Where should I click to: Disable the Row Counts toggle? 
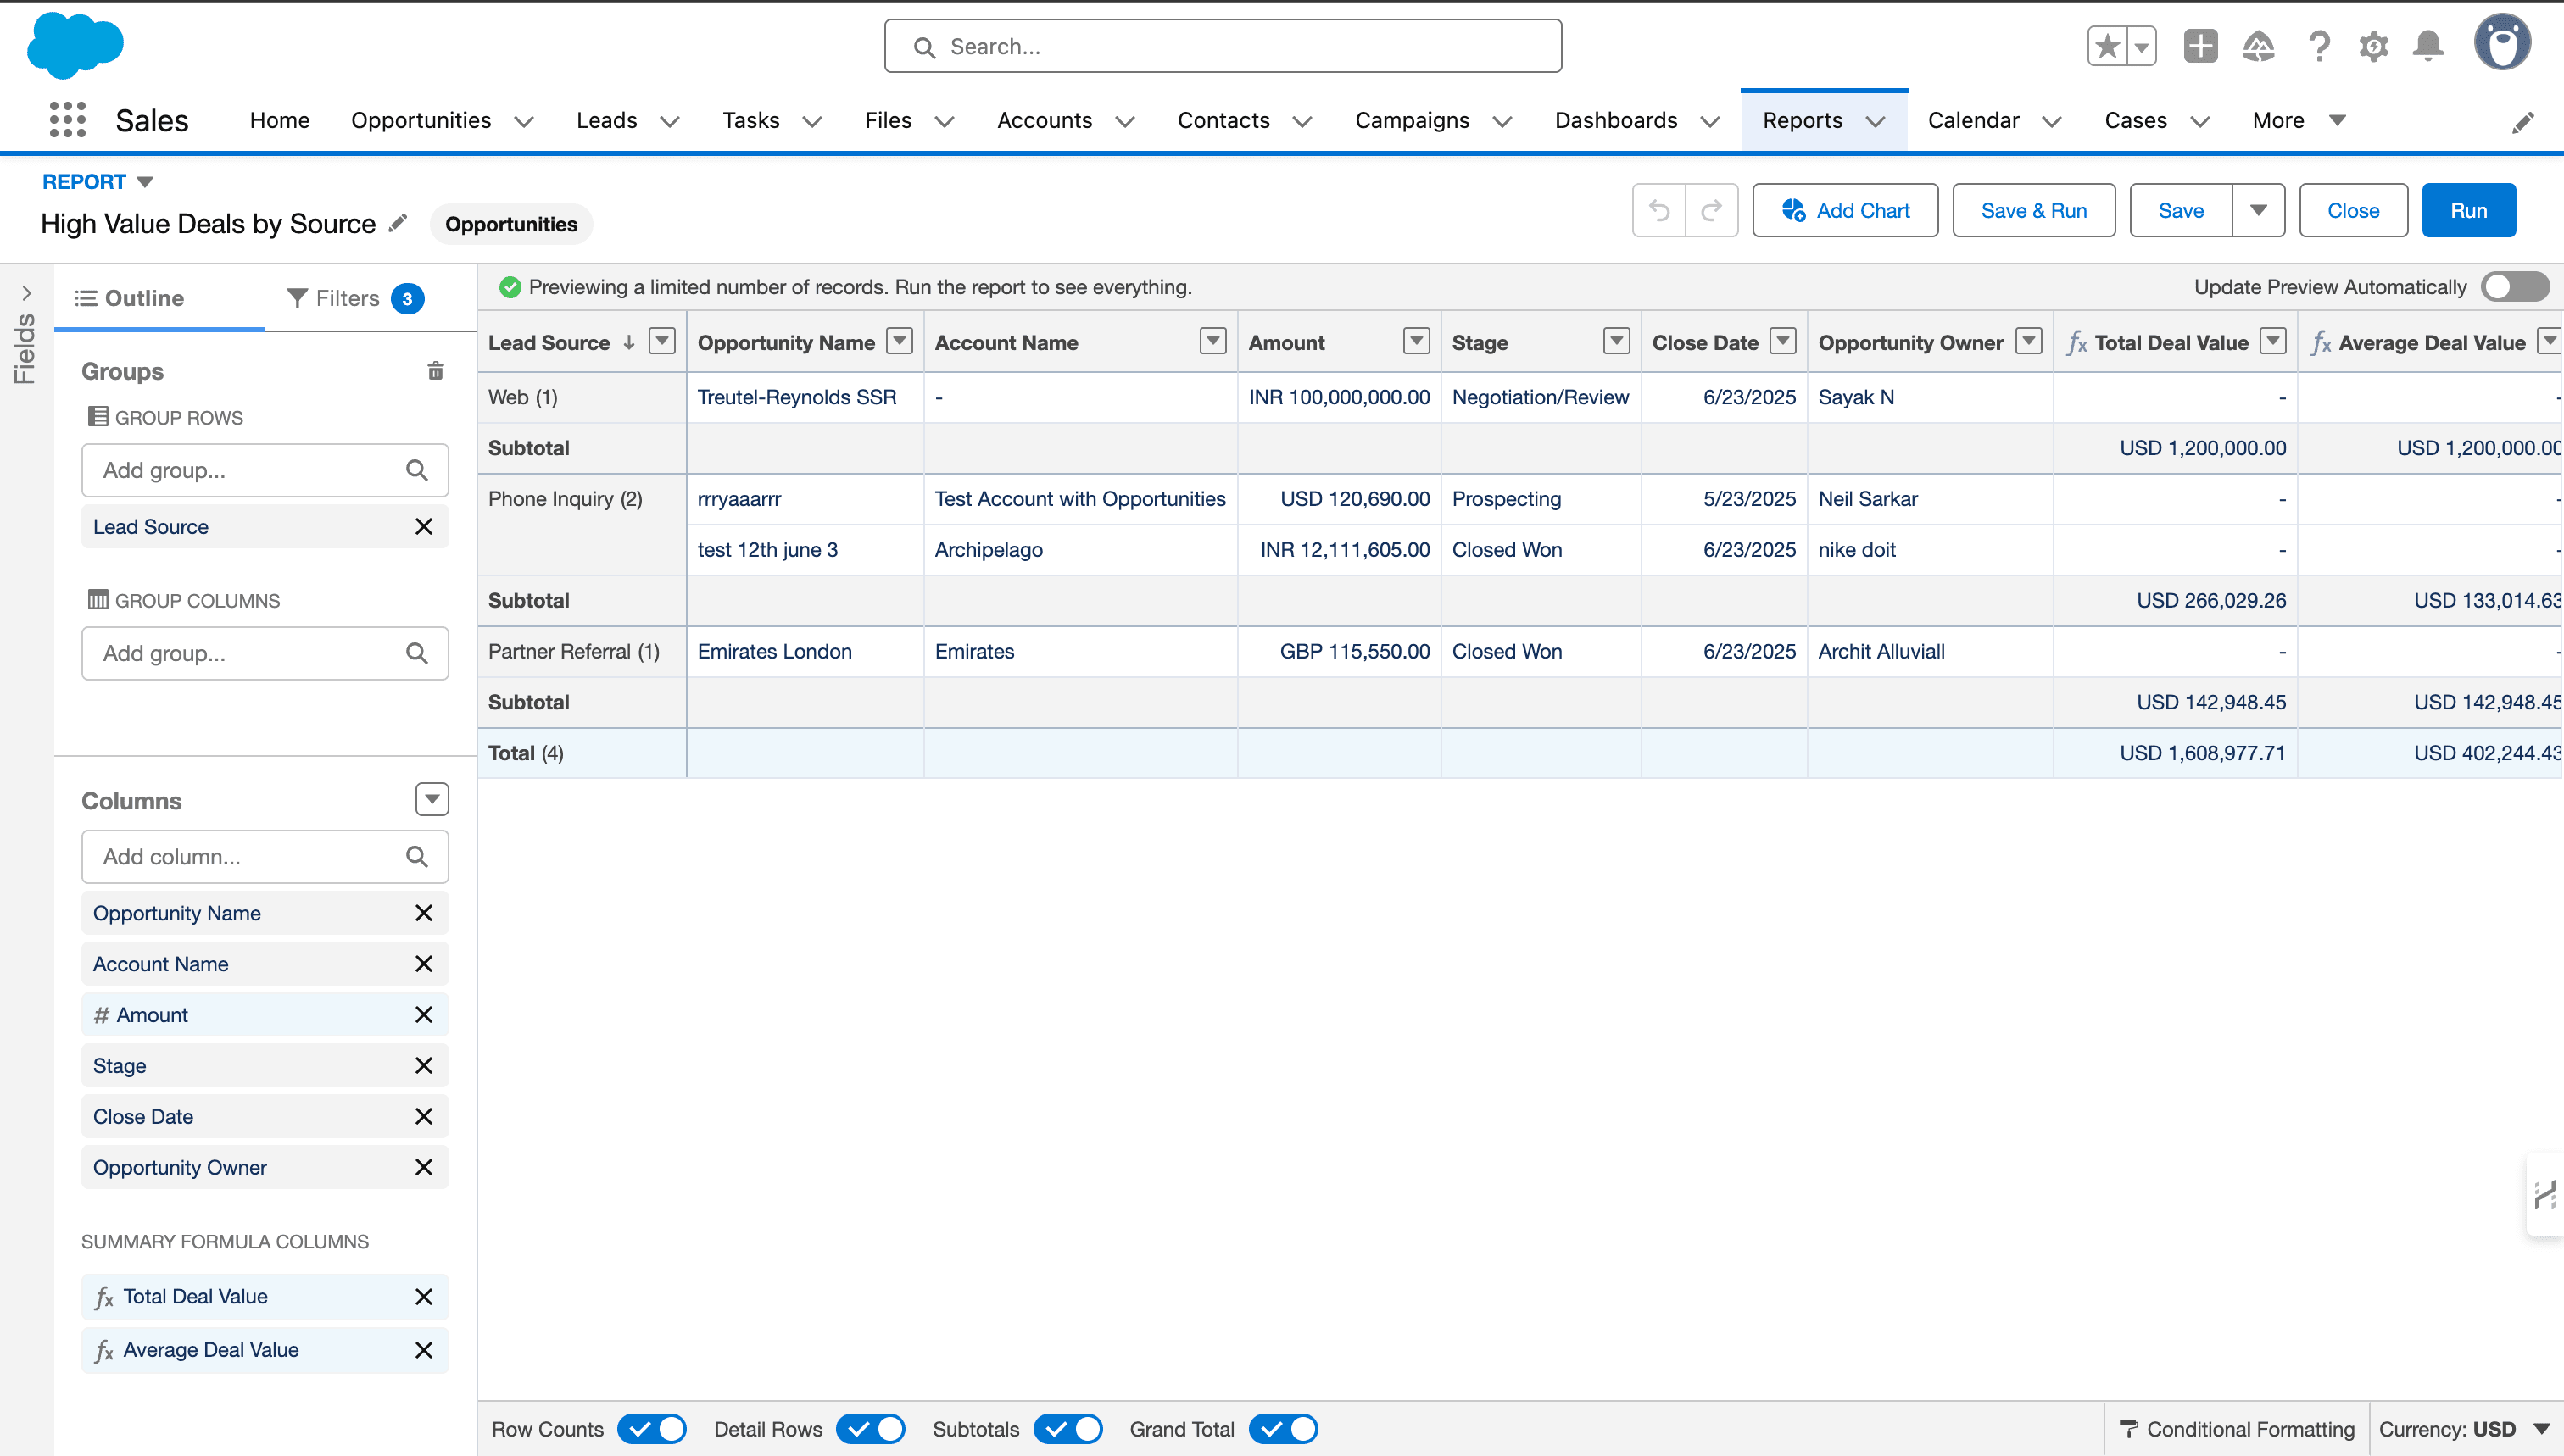[652, 1429]
